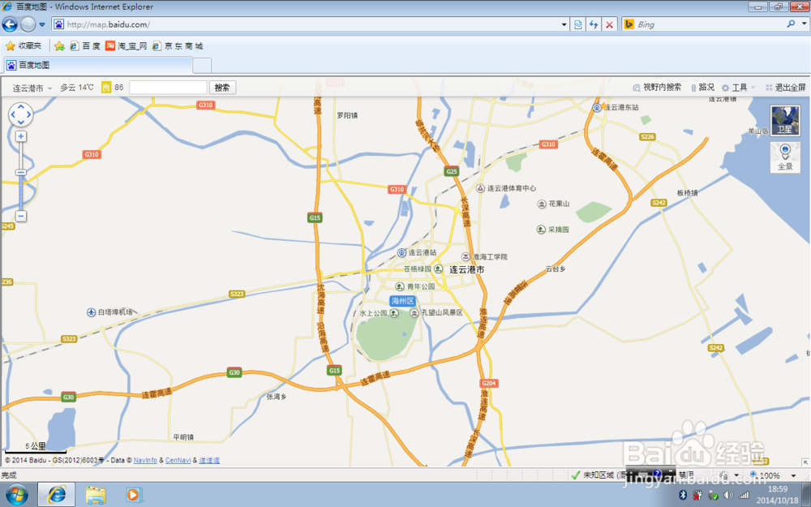Click the 连云港东站 station marker
This screenshot has width=811, height=507.
click(x=596, y=107)
